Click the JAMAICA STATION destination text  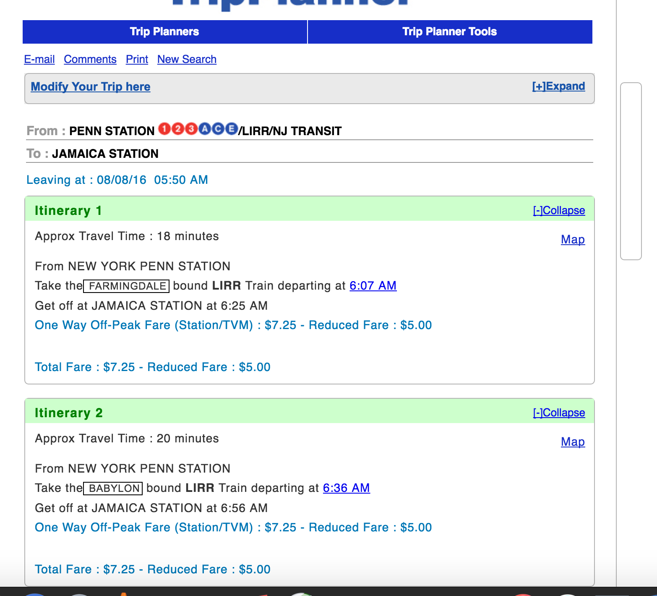pyautogui.click(x=105, y=154)
